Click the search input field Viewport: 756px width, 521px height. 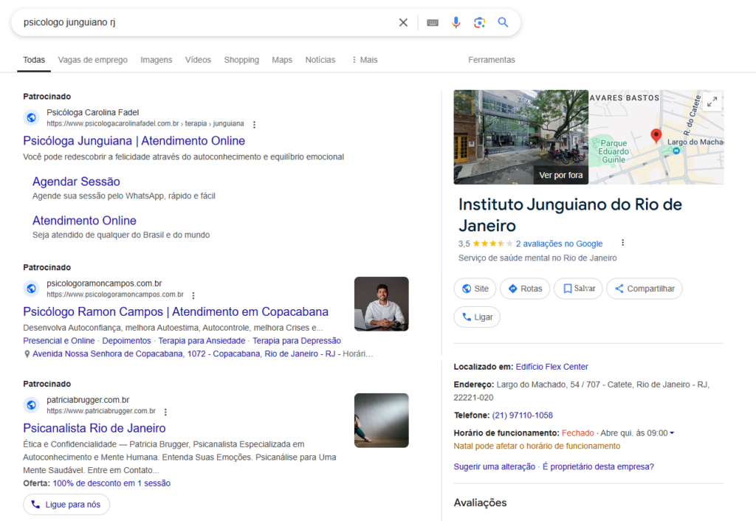coord(207,22)
